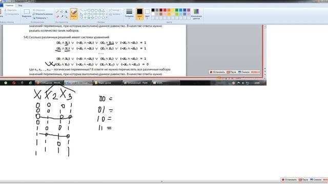Select the Fill with color bucket tool
This screenshot has height=184, width=328.
tap(61, 11)
